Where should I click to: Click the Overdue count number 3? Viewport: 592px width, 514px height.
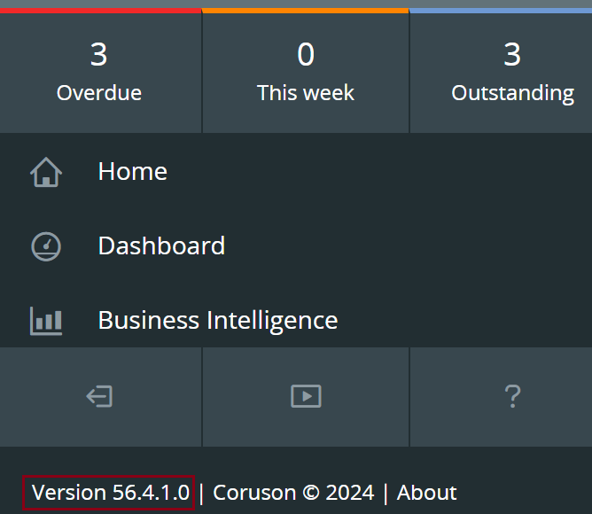(99, 54)
